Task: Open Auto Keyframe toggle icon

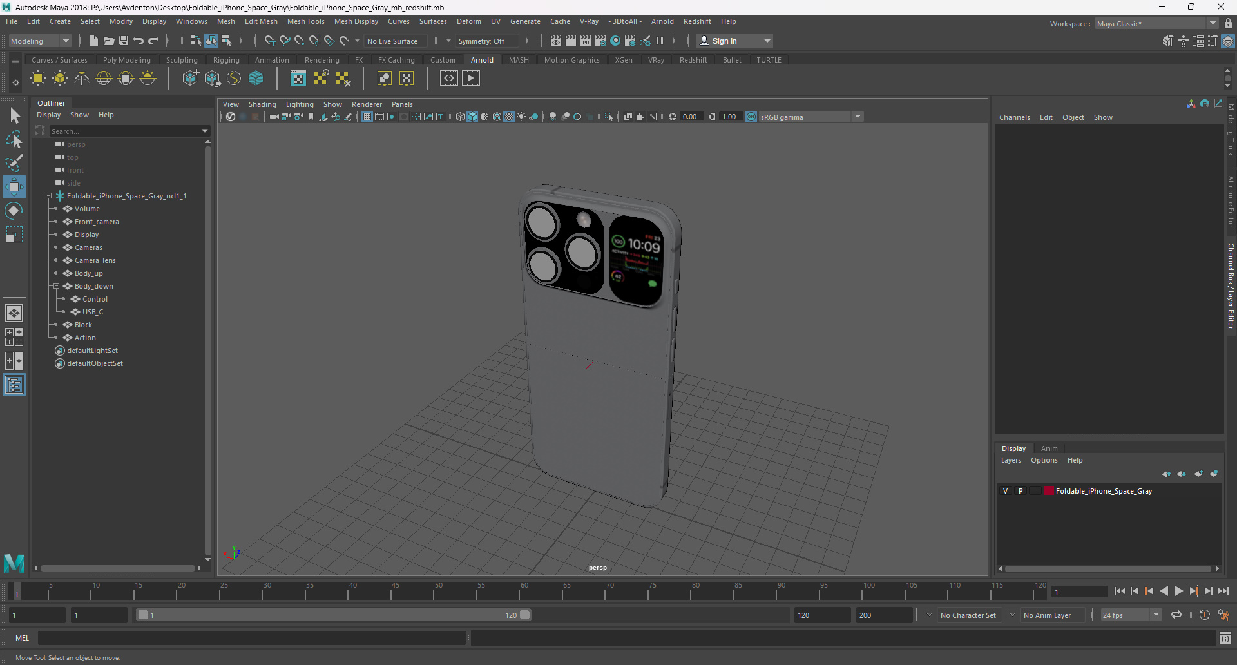Action: (1205, 615)
